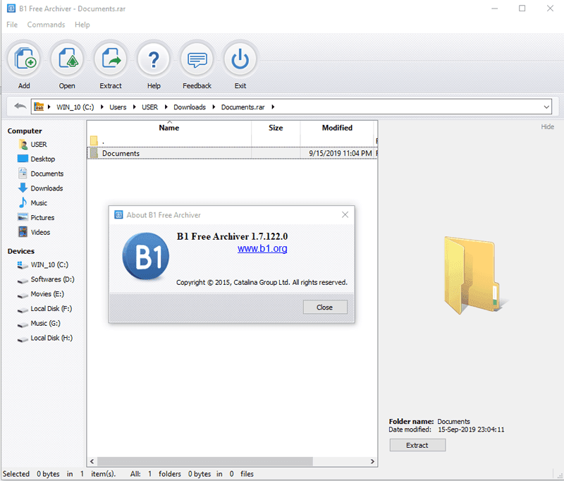564x481 pixels.
Task: Click Hide to collapse preview panel
Action: (548, 127)
